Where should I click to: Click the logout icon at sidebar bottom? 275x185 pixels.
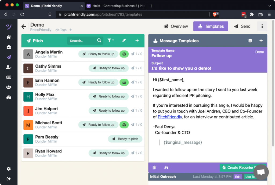tap(9, 179)
